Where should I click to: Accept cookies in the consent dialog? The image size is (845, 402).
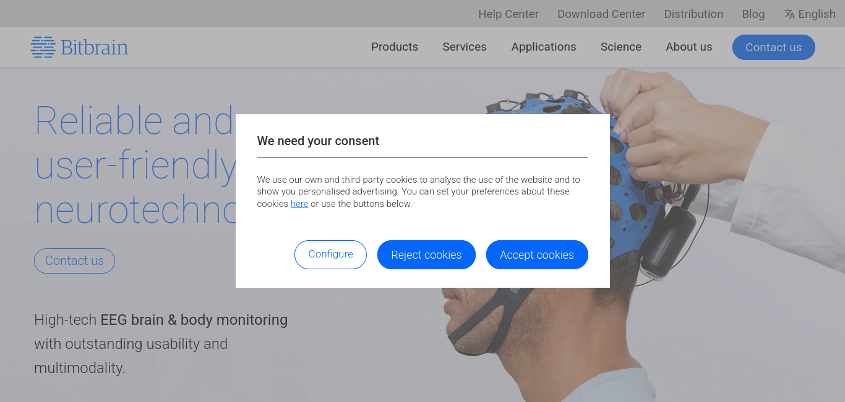point(537,254)
